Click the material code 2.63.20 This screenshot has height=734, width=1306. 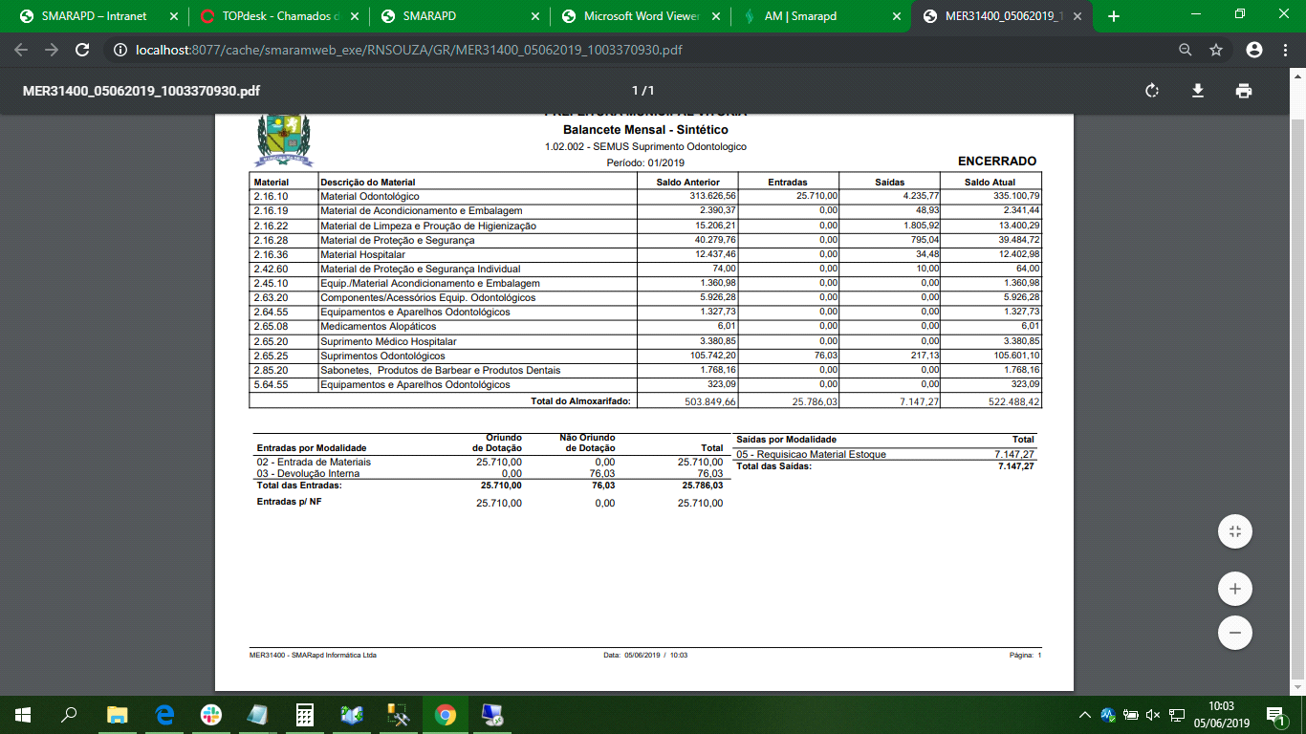(271, 297)
